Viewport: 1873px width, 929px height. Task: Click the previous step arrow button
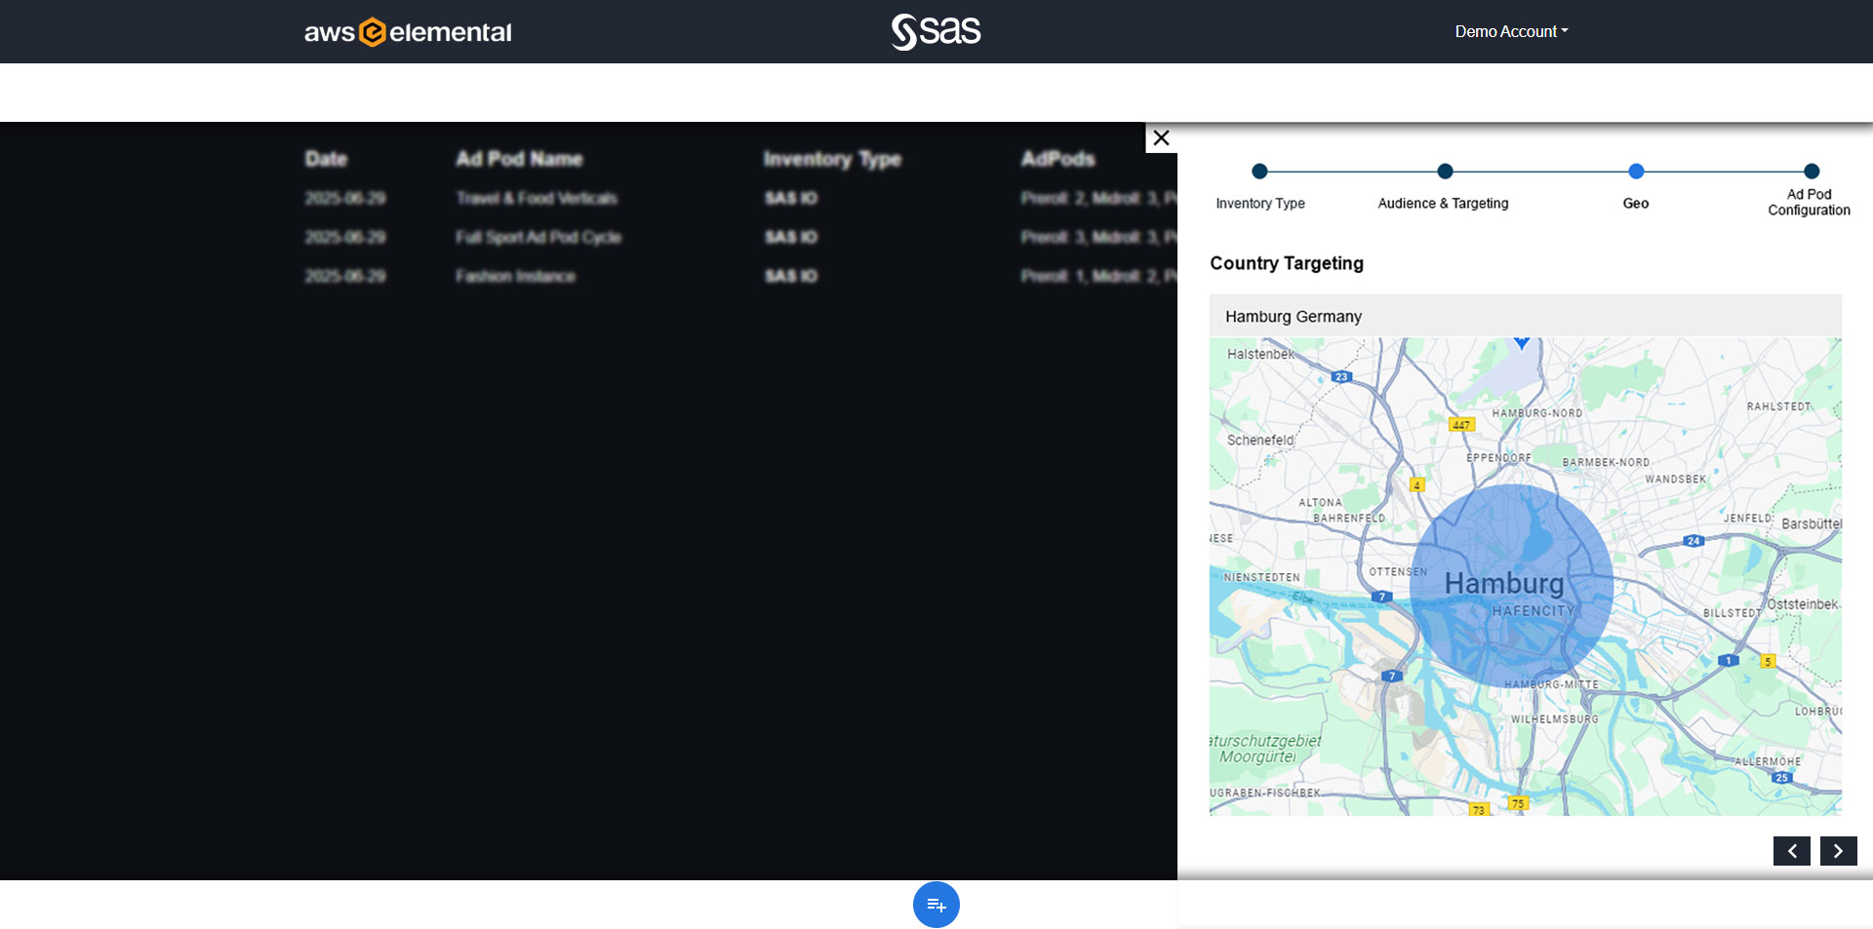tap(1791, 851)
